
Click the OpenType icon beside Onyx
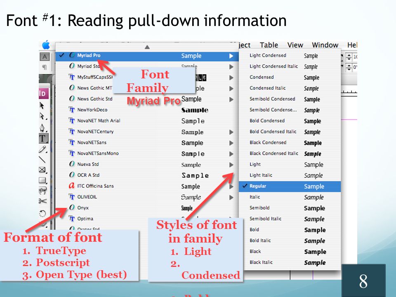coord(72,207)
